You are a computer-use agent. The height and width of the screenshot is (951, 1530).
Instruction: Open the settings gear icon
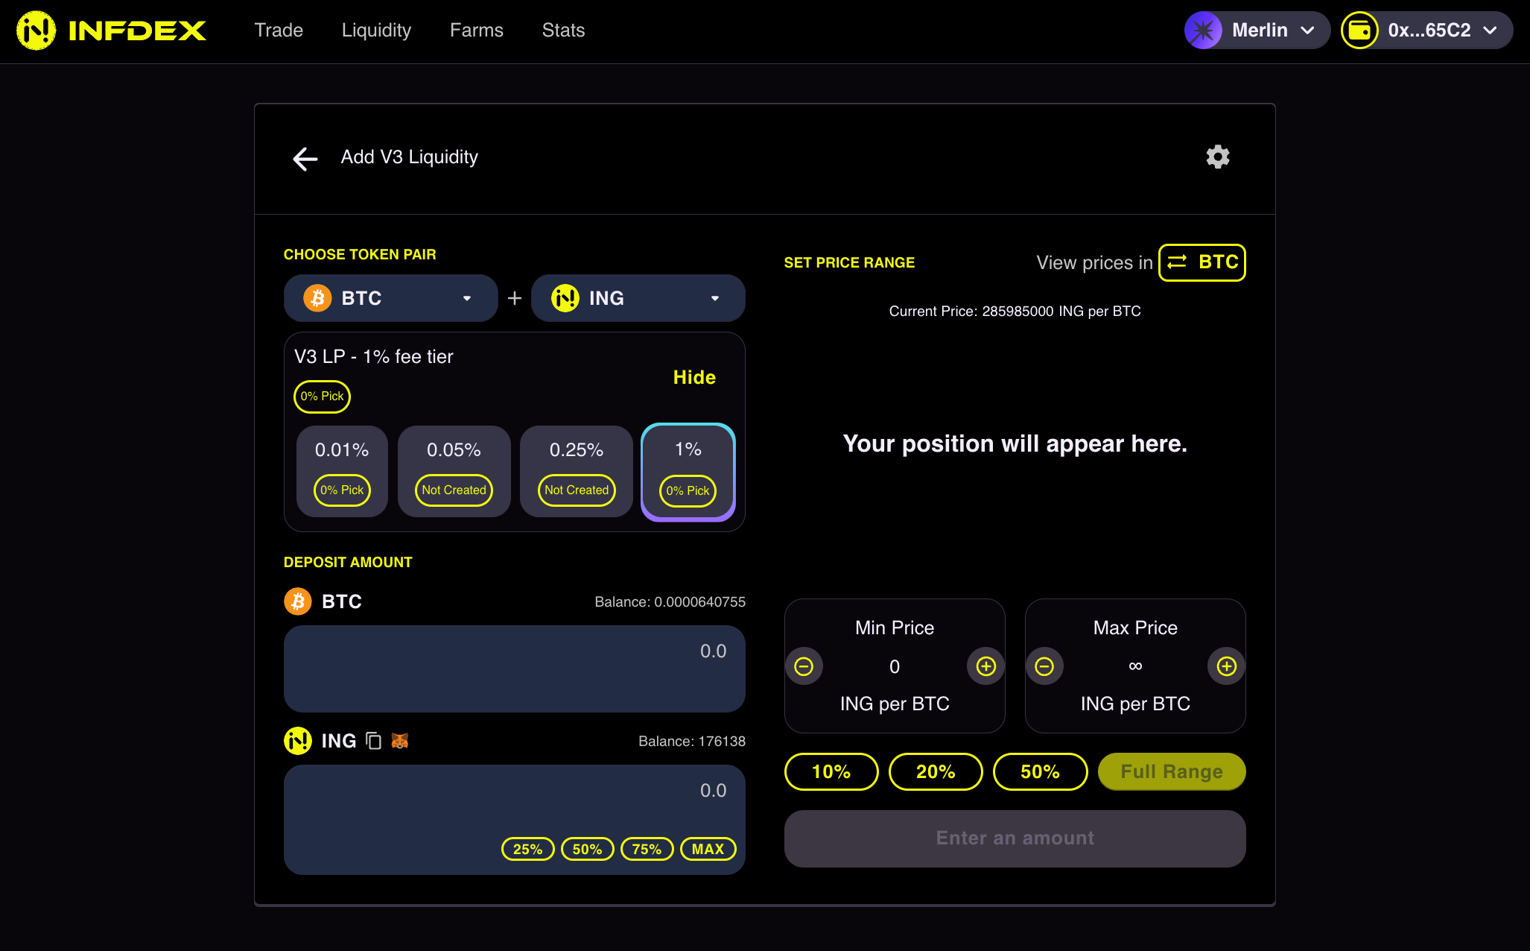[1217, 157]
